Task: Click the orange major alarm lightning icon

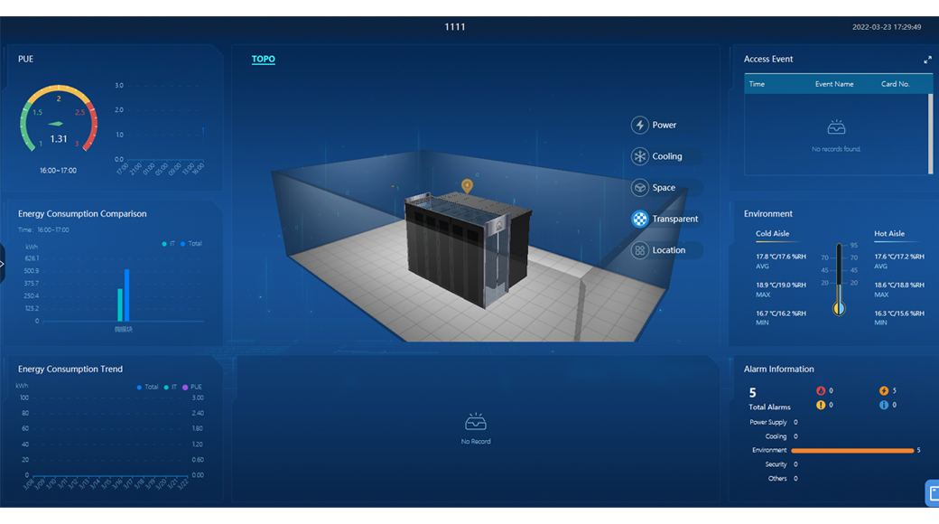Action: click(884, 391)
